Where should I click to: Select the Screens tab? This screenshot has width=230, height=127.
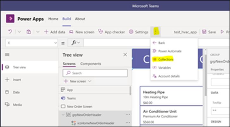tap(69, 64)
